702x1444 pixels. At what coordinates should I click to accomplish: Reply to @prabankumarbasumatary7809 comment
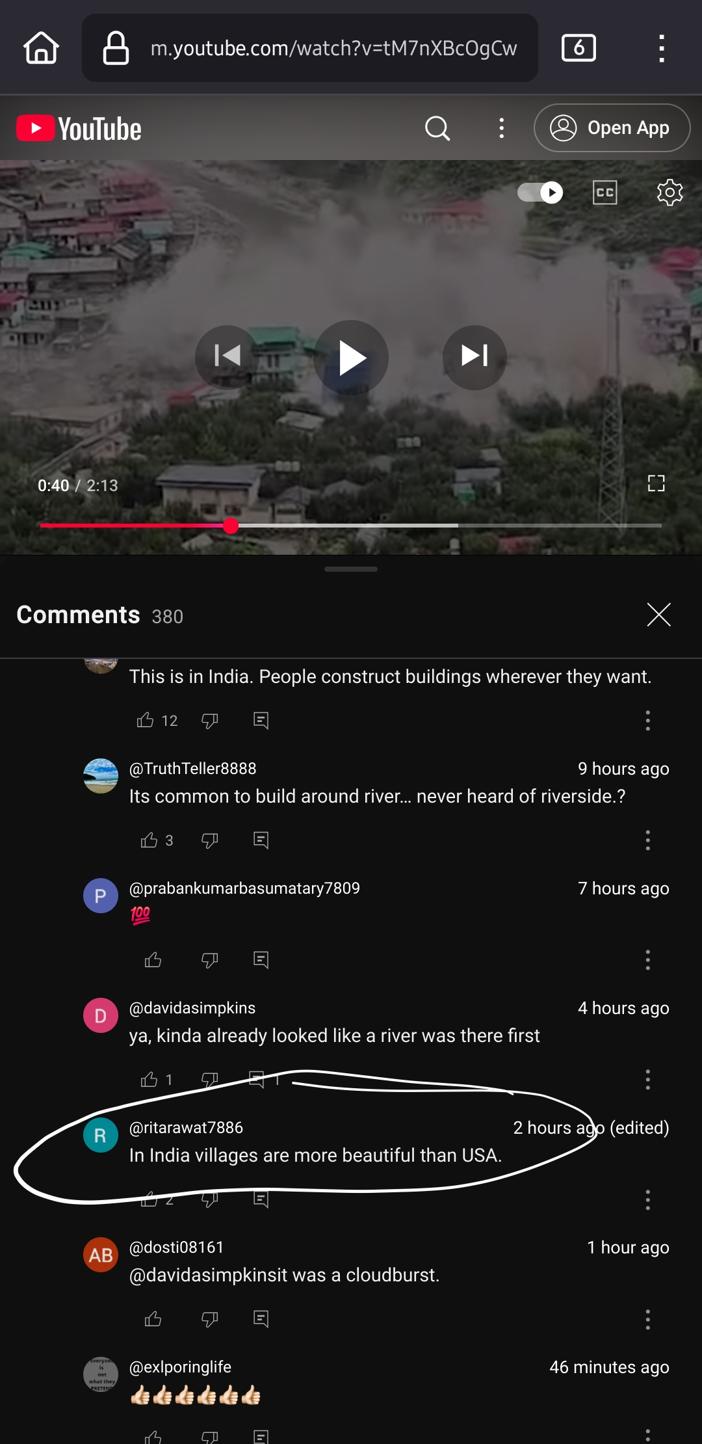tap(261, 960)
